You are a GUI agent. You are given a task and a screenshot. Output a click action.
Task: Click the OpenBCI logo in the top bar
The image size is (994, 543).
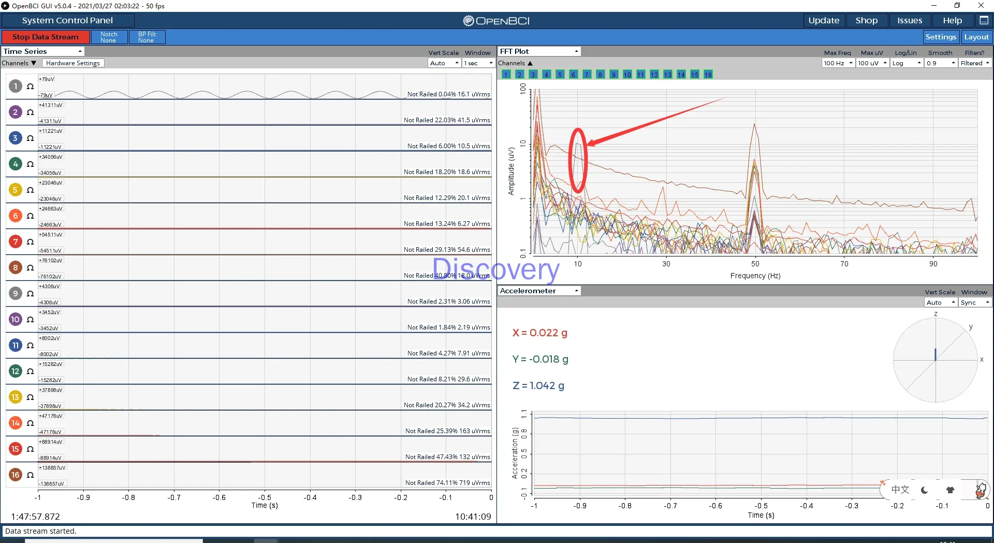click(x=496, y=21)
